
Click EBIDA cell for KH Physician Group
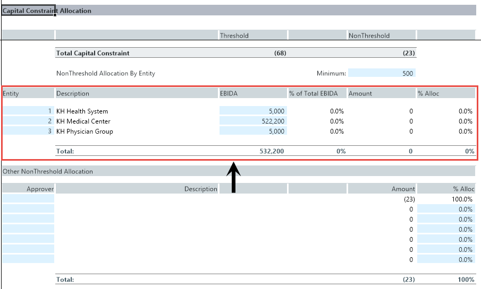tap(253, 132)
